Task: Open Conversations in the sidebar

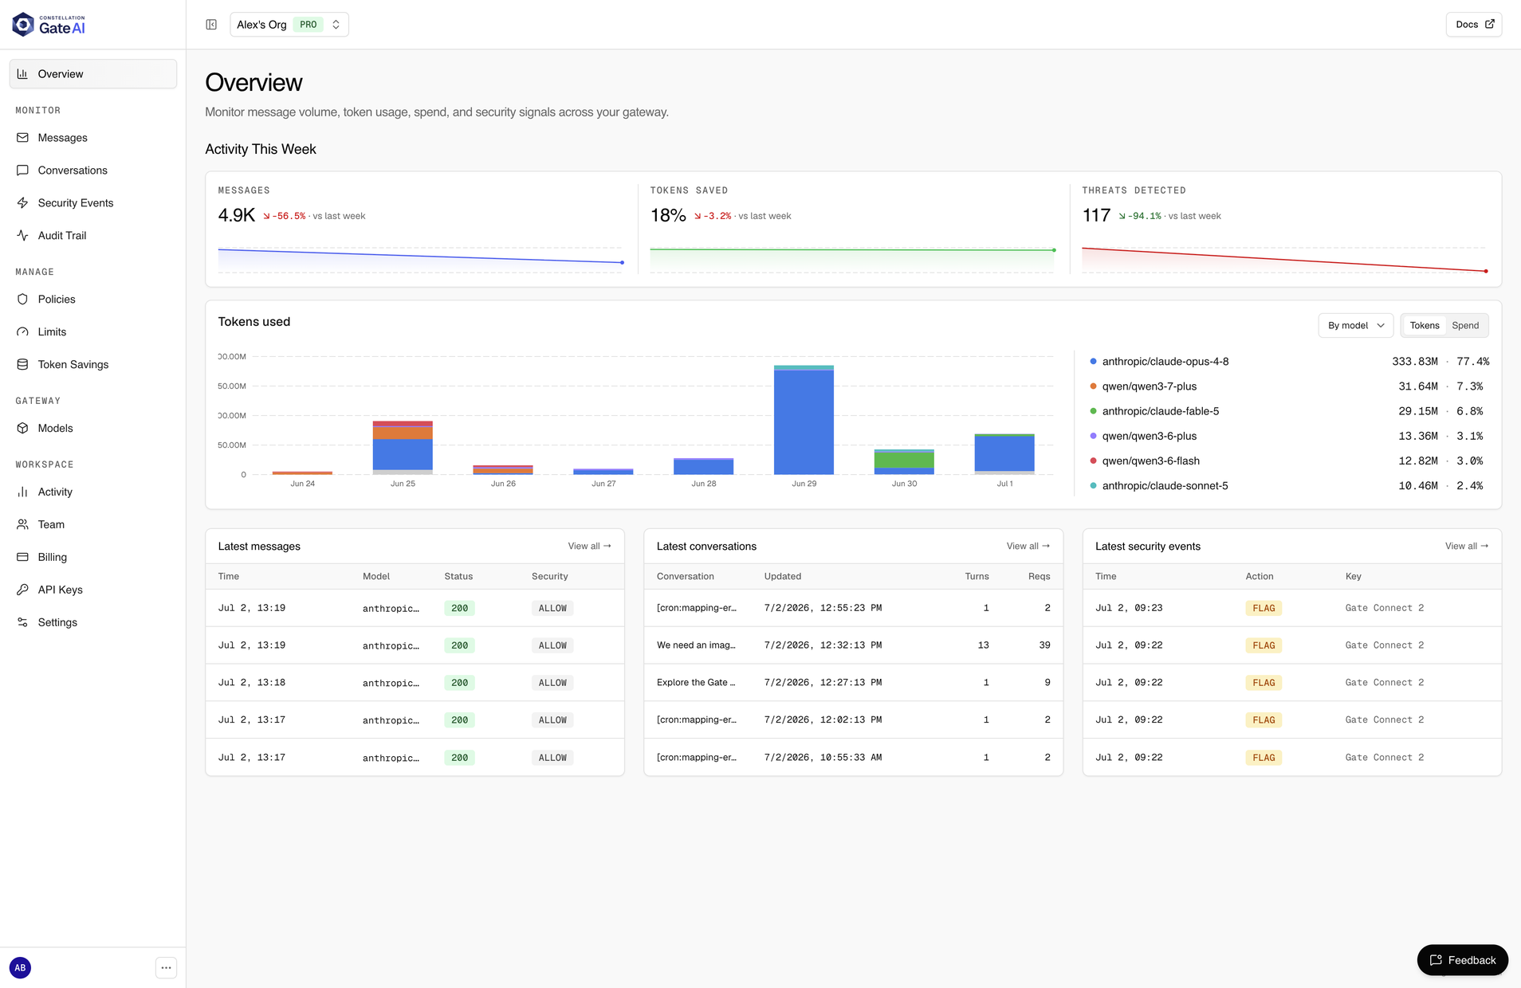Action: pyautogui.click(x=93, y=171)
